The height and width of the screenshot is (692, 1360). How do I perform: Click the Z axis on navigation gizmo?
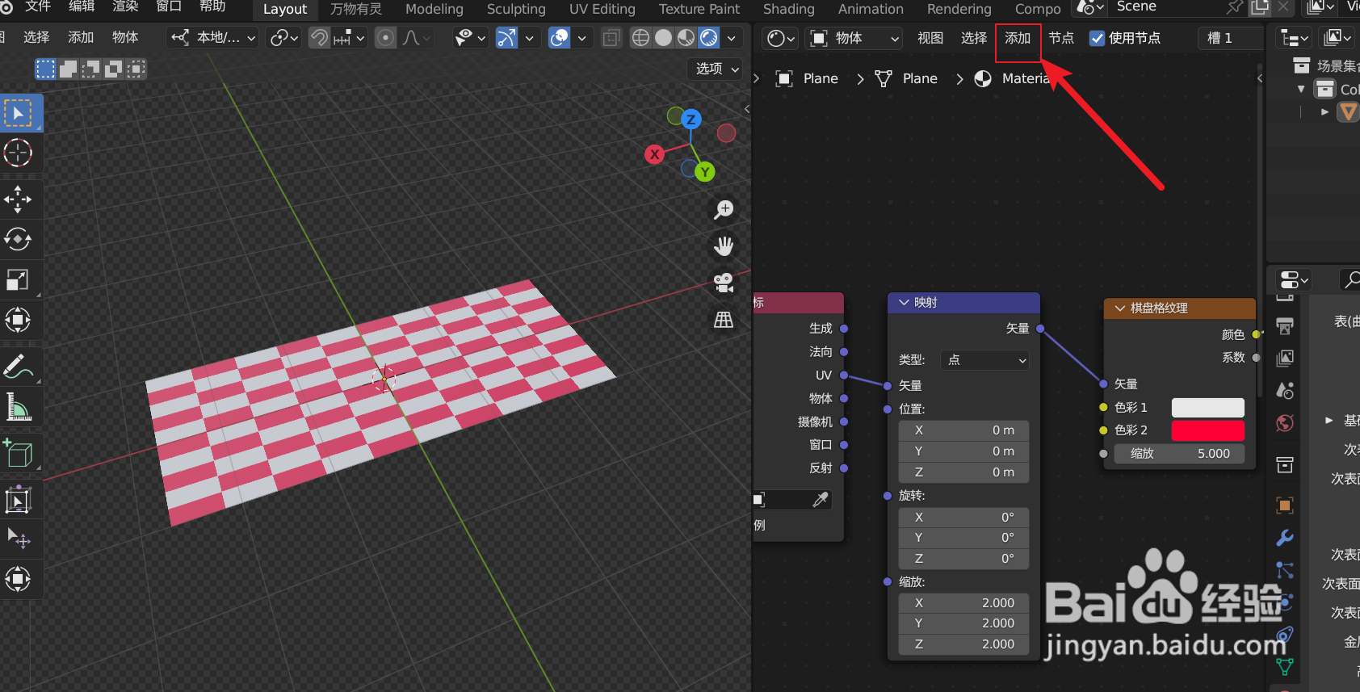click(x=690, y=120)
